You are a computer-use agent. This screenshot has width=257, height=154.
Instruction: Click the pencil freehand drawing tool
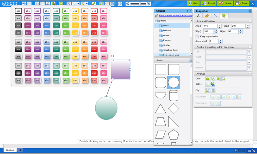(94, 3)
